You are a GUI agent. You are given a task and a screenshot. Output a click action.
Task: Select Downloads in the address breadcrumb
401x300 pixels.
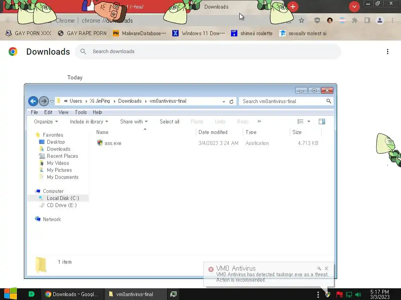130,101
